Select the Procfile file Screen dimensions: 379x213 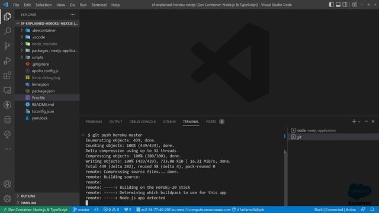pyautogui.click(x=47, y=98)
